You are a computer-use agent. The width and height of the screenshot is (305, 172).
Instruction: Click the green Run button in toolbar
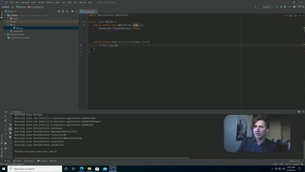pyautogui.click(x=277, y=7)
